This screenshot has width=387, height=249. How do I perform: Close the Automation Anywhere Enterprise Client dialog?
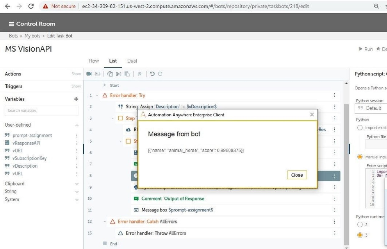point(312,115)
